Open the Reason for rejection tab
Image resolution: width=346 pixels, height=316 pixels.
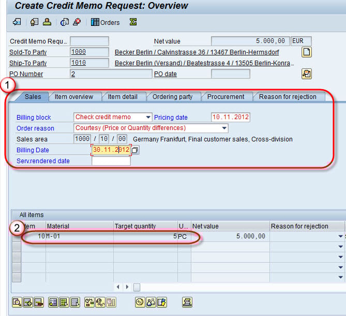288,97
